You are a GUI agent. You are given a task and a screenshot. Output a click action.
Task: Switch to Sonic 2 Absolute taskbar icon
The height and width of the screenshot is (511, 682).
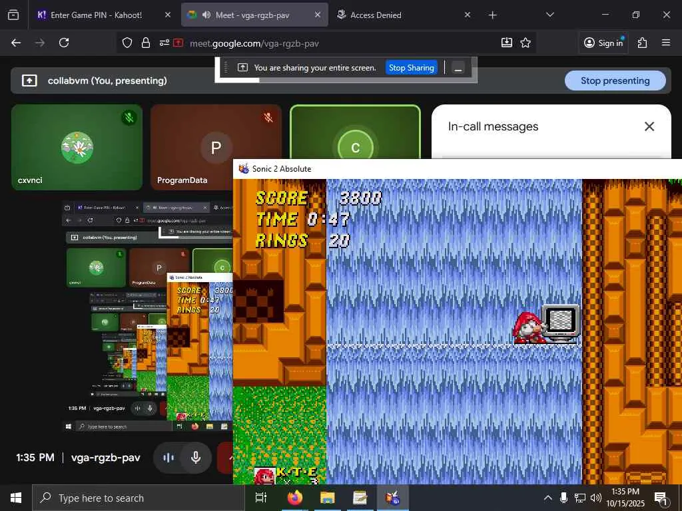[x=392, y=498]
